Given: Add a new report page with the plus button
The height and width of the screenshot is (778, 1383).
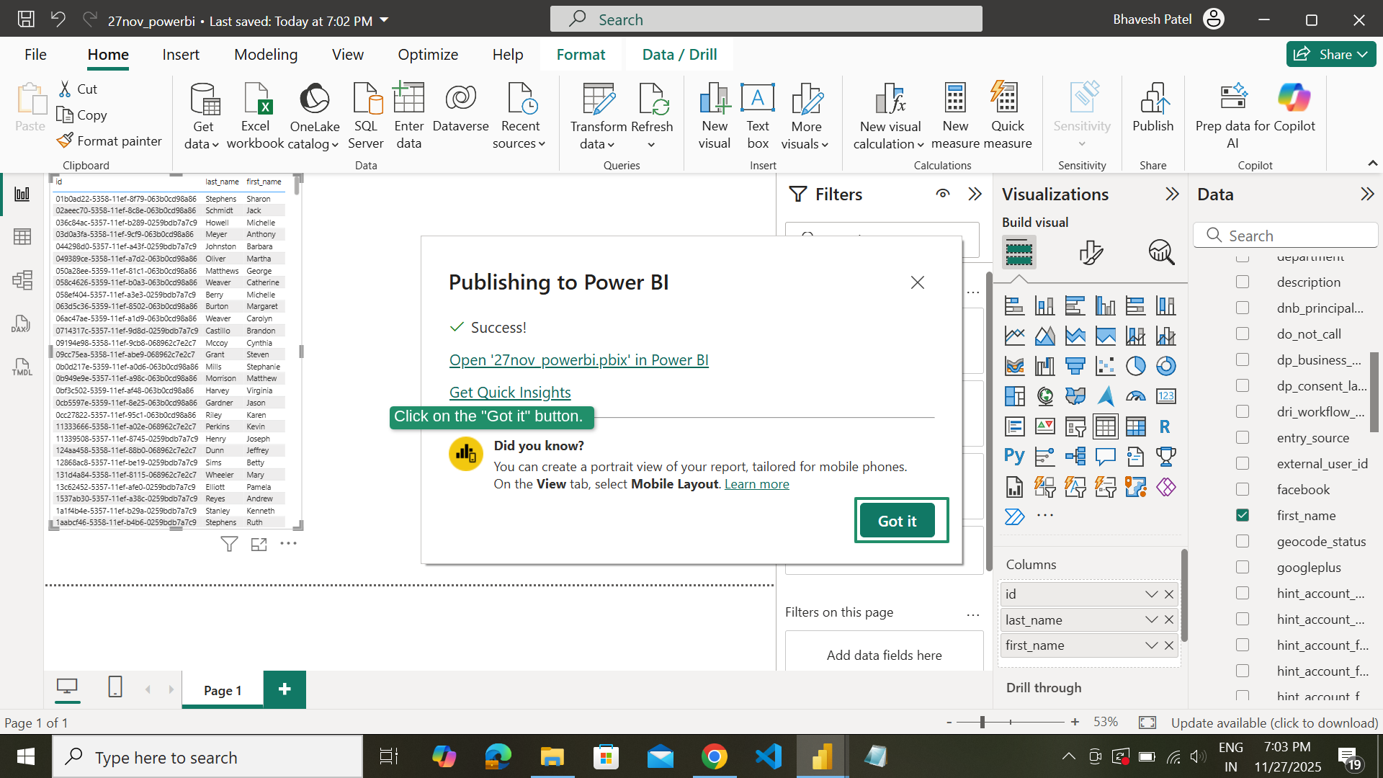Looking at the screenshot, I should [284, 689].
